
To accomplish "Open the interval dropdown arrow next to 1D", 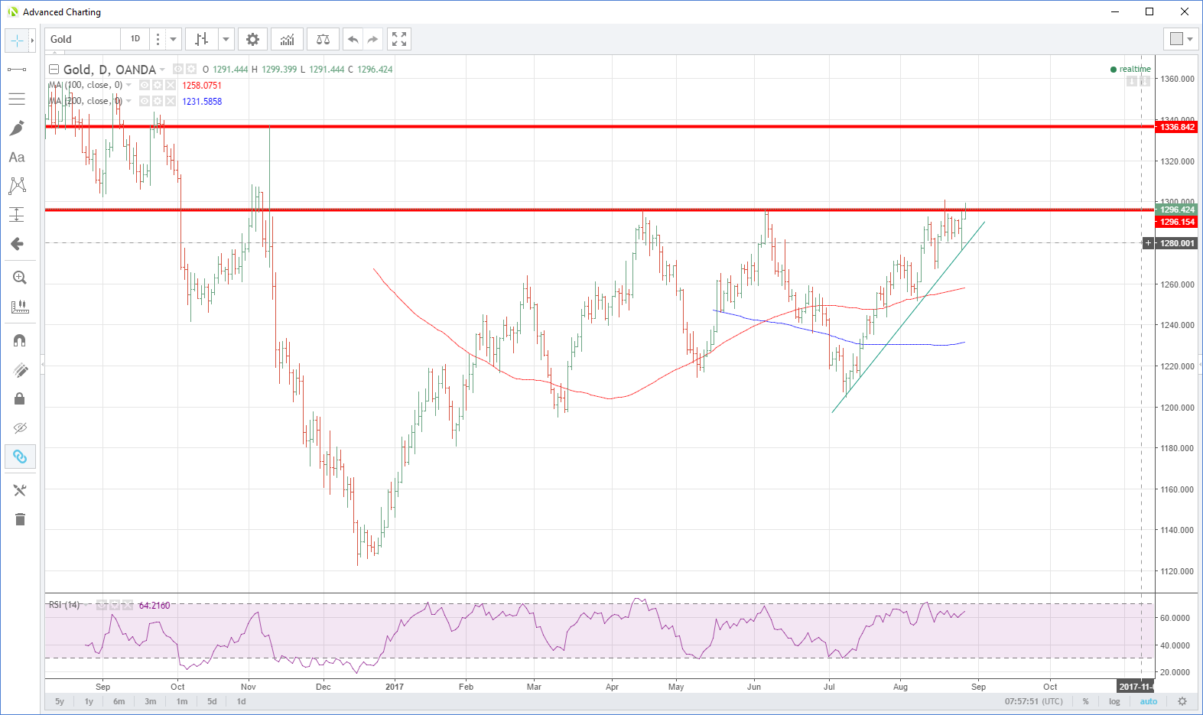I will (x=174, y=39).
